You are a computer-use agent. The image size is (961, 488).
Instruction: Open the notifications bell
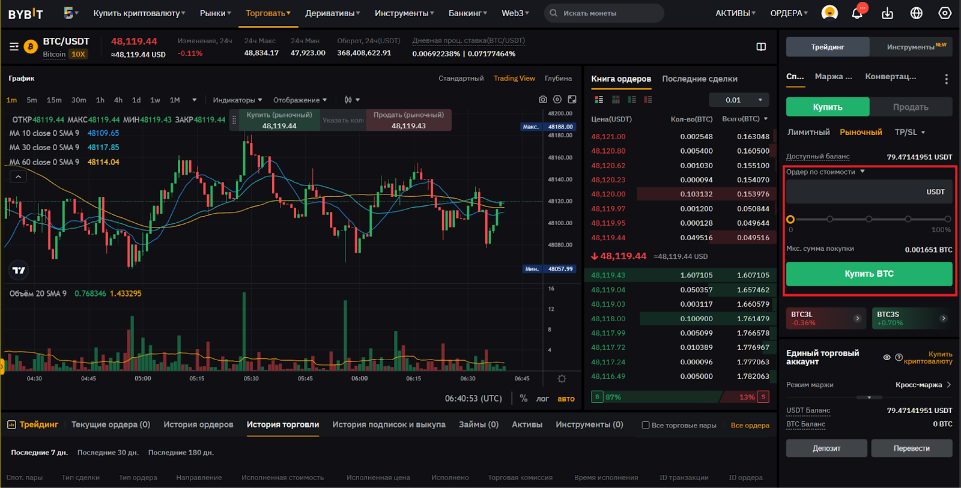[858, 13]
